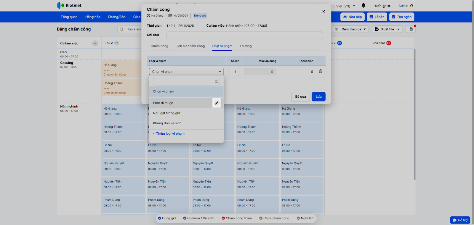Image resolution: width=474 pixels, height=225 pixels.
Task: Expand the Chọn vi phạm combo box
Action: tap(186, 72)
